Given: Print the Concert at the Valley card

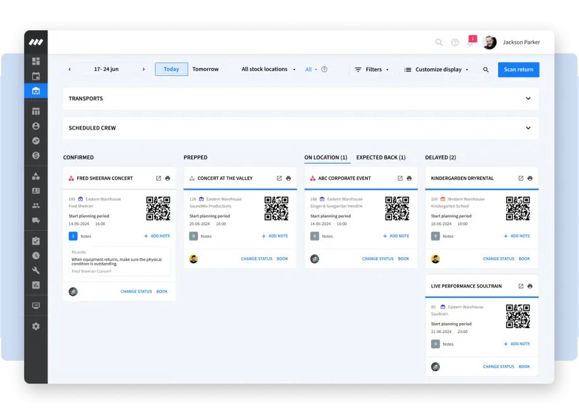Looking at the screenshot, I should click(x=288, y=178).
